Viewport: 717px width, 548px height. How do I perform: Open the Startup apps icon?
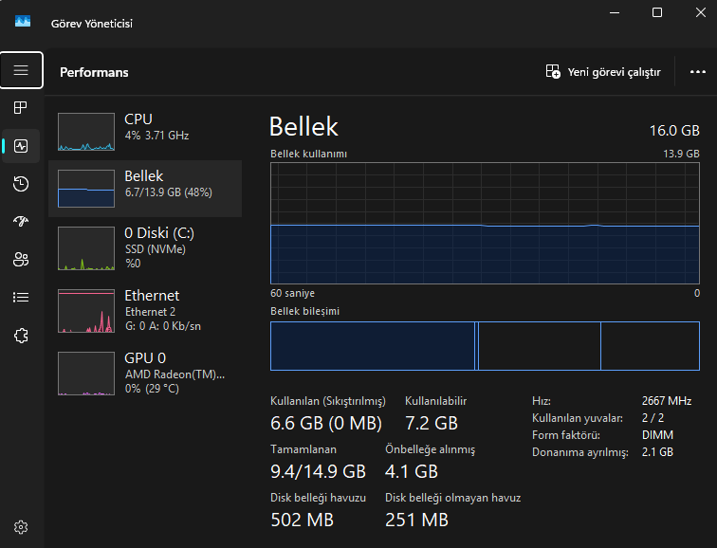pos(21,222)
